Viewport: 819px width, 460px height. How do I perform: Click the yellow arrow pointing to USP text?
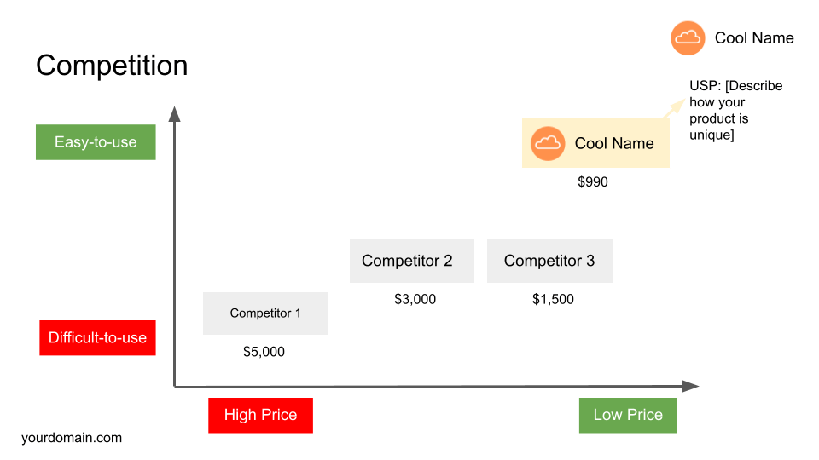click(x=674, y=107)
